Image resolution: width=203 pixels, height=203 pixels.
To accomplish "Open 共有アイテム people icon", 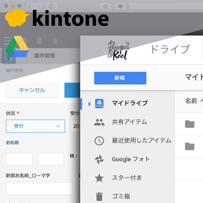I will [x=99, y=122].
